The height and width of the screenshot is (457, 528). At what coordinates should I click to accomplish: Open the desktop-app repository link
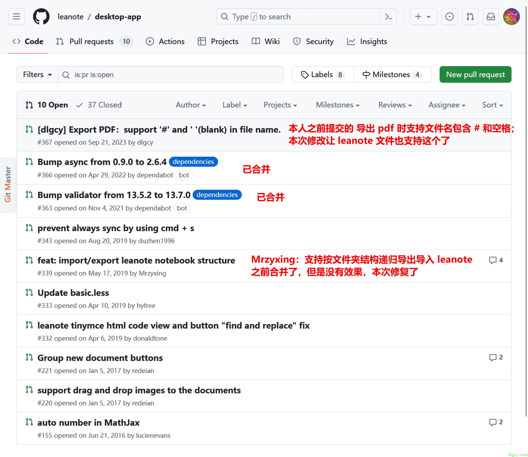click(x=118, y=17)
